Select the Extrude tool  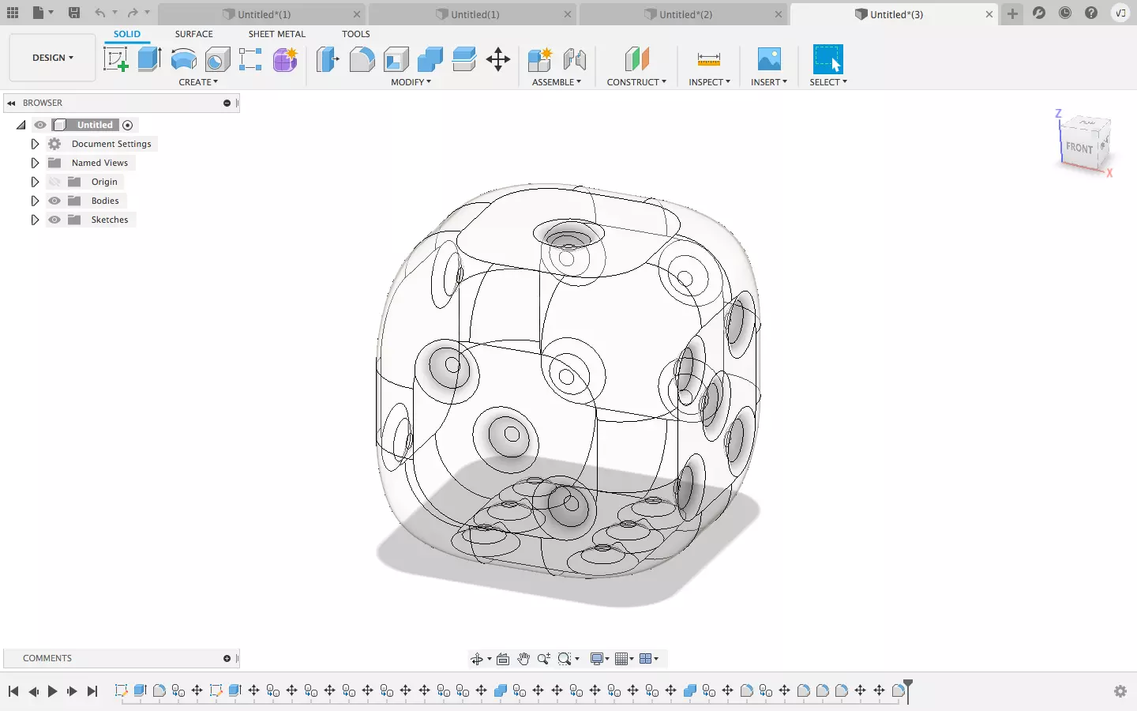coord(149,59)
